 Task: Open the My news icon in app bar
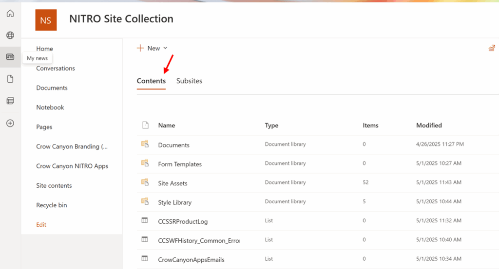tap(10, 57)
